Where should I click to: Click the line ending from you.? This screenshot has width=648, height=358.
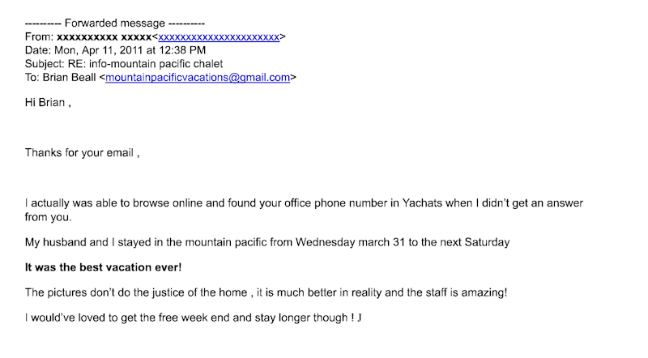[x=47, y=217]
